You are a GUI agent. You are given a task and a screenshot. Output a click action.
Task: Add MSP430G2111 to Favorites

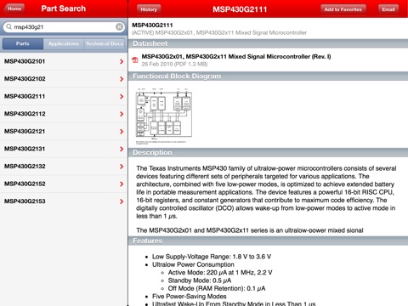343,9
